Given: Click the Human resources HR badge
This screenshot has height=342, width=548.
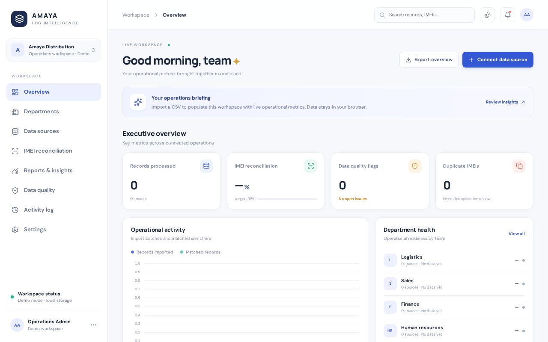Looking at the screenshot, I should 390,330.
